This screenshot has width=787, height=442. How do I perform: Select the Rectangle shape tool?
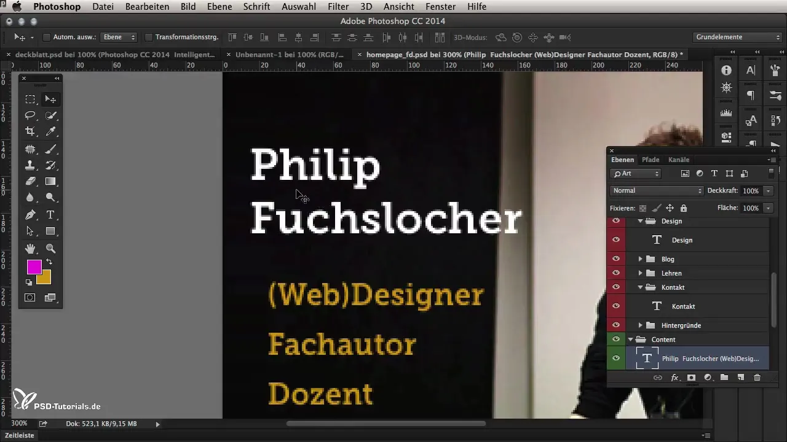[50, 231]
